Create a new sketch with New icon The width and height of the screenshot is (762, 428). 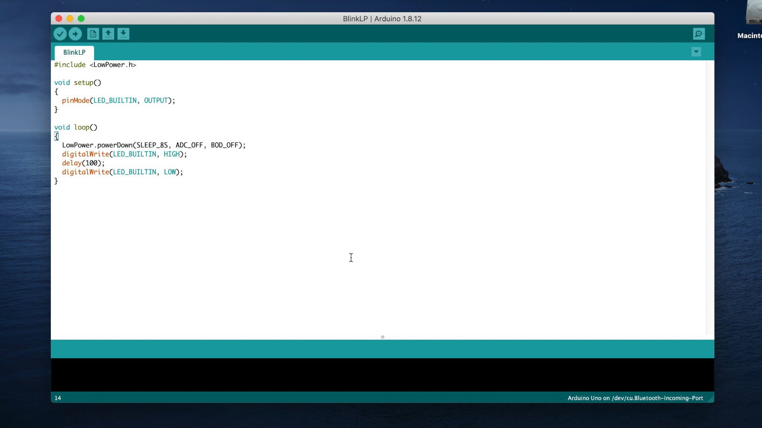coord(93,34)
